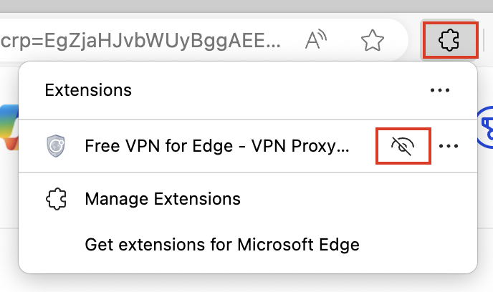Click the blank page area below the Extensions popup

tap(247, 284)
